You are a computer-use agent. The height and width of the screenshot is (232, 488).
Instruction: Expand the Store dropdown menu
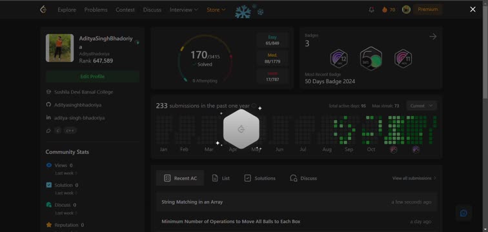click(x=216, y=10)
